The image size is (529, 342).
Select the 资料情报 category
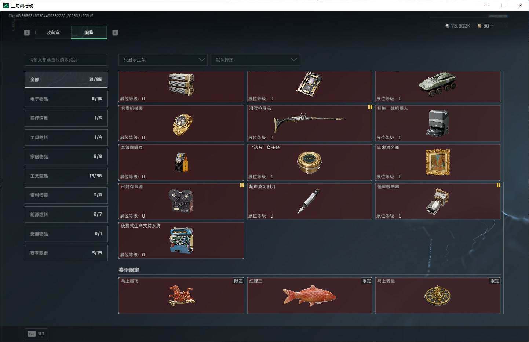pos(66,195)
